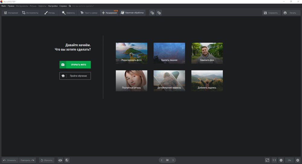
Task: Click the Пройти обучение button
Action: (75, 76)
